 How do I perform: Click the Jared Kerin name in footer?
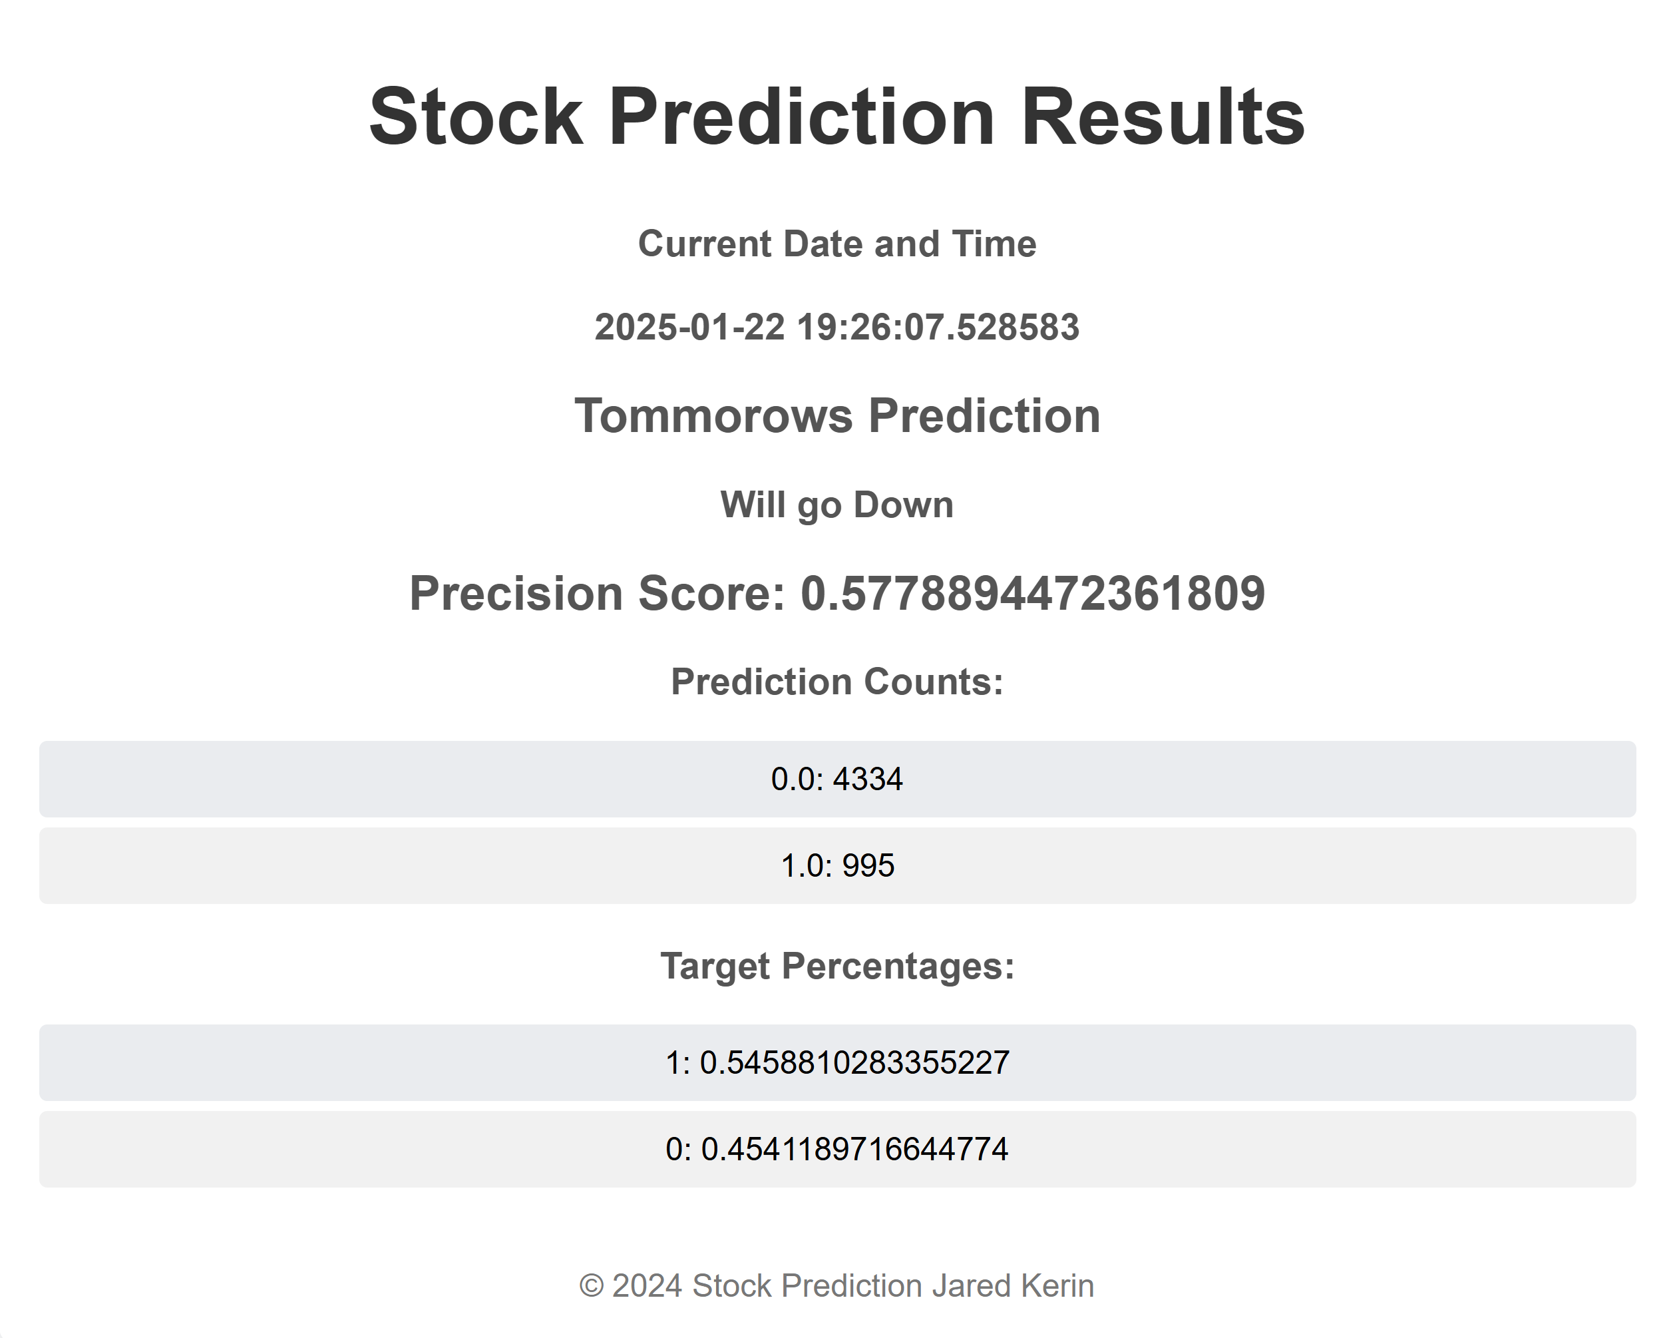coord(1013,1286)
